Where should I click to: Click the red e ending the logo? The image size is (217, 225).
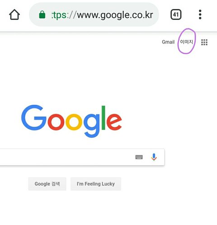[x=114, y=122]
